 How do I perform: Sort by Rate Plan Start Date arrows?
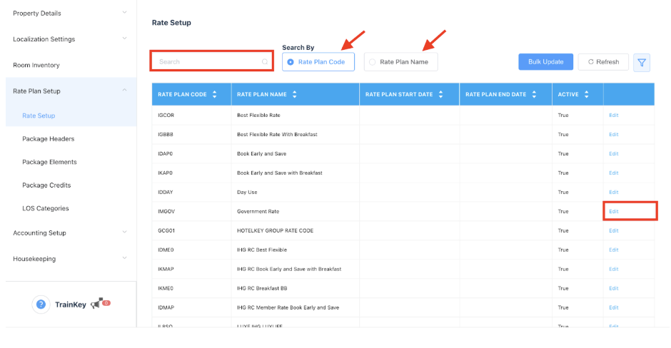441,94
